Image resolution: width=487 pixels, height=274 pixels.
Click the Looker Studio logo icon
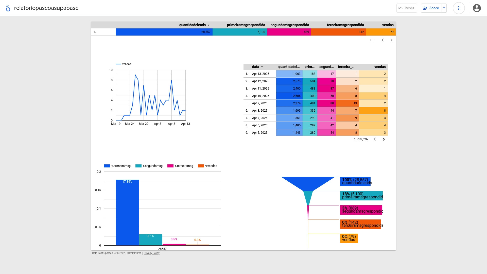[x=8, y=8]
